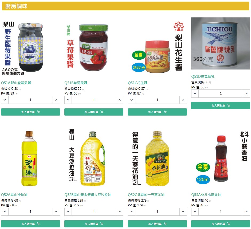Open the Q52C得意的一天葵花油 product link
Screen dimensions: 251x229
pos(146,195)
